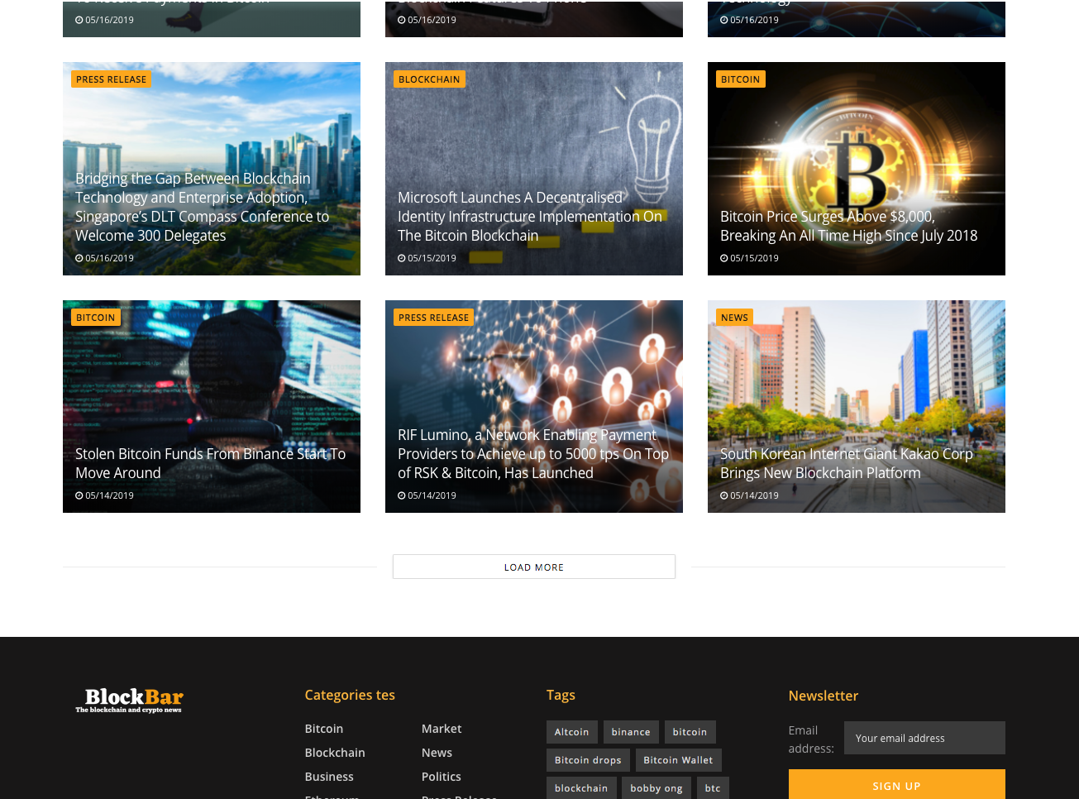Click the 05/14/2019 date on the Stolen Bitcoin article
The width and height of the screenshot is (1079, 799).
pos(109,495)
